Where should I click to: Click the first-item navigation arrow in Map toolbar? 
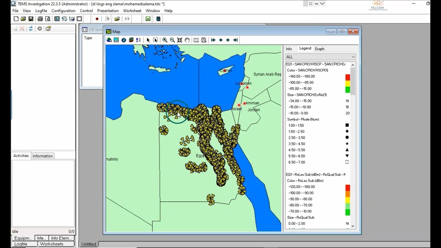[213, 40]
